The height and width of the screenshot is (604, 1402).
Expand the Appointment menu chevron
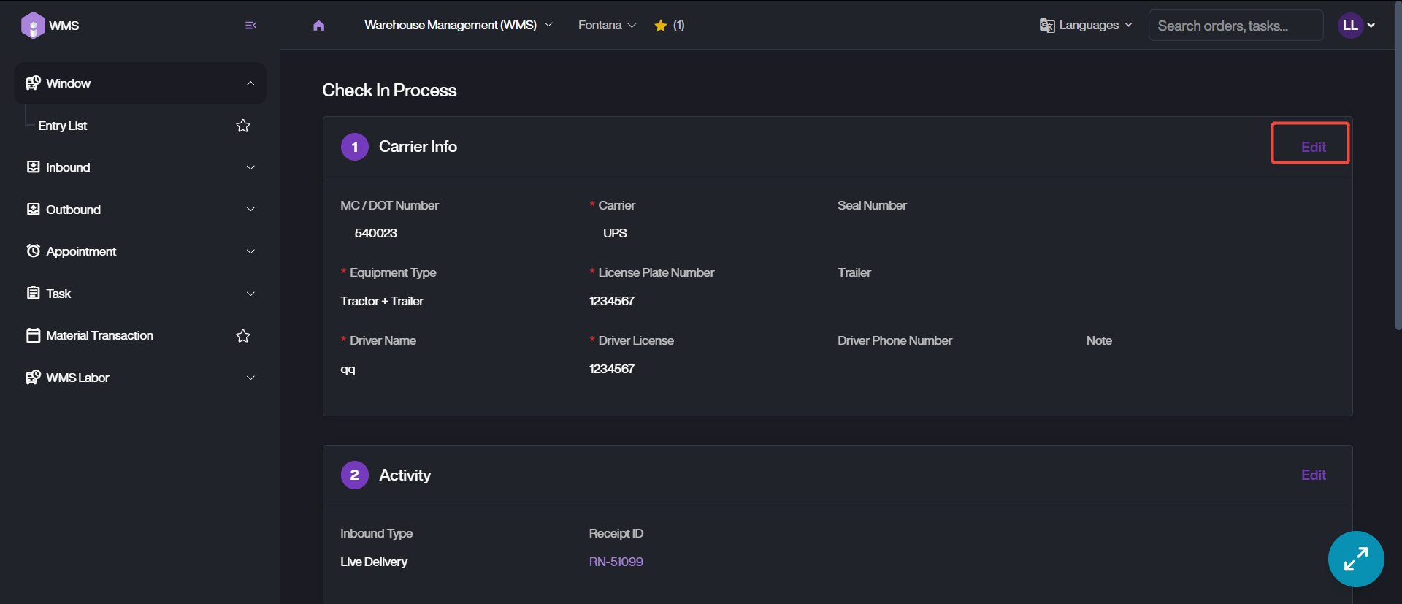pos(250,251)
